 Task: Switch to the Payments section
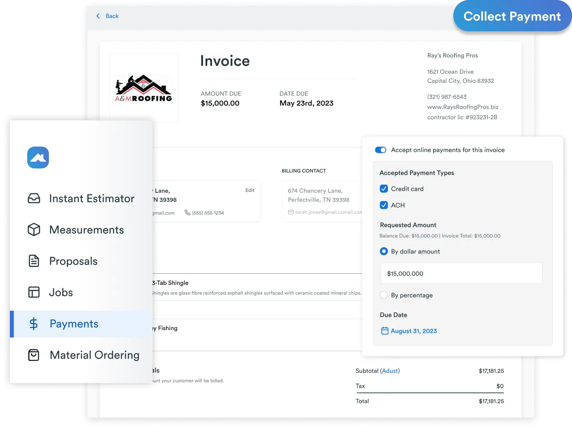(74, 324)
